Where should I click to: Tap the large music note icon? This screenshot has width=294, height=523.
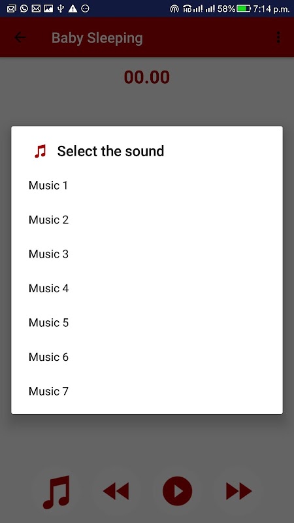56,492
